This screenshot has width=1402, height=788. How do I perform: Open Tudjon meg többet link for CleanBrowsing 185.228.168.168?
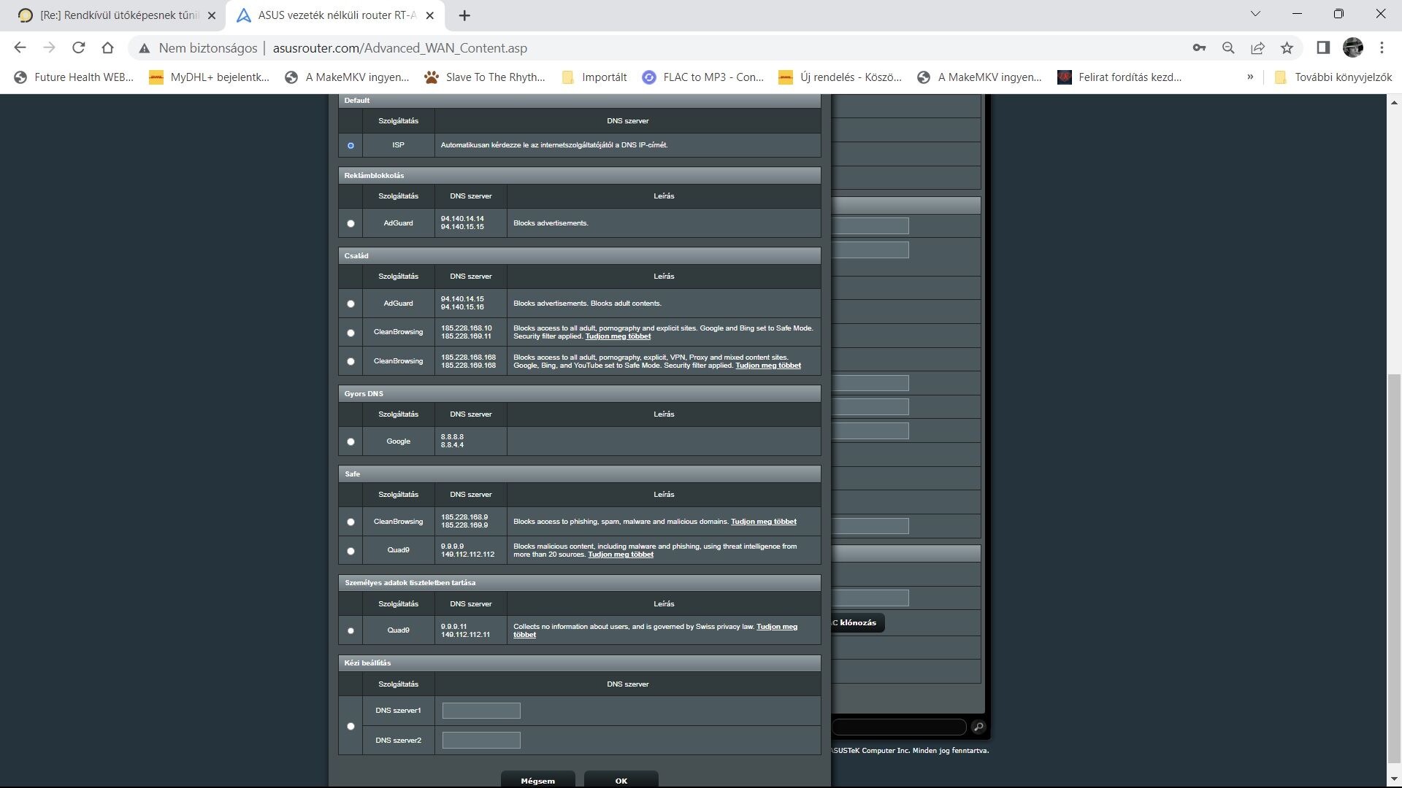tap(768, 366)
